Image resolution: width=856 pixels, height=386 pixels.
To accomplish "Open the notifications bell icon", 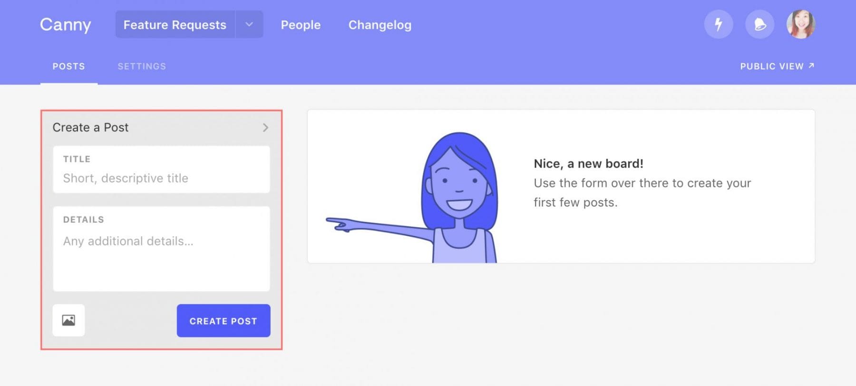I will [759, 25].
